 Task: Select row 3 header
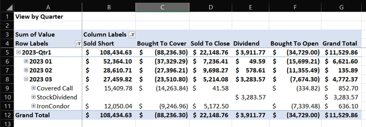tap(7, 34)
